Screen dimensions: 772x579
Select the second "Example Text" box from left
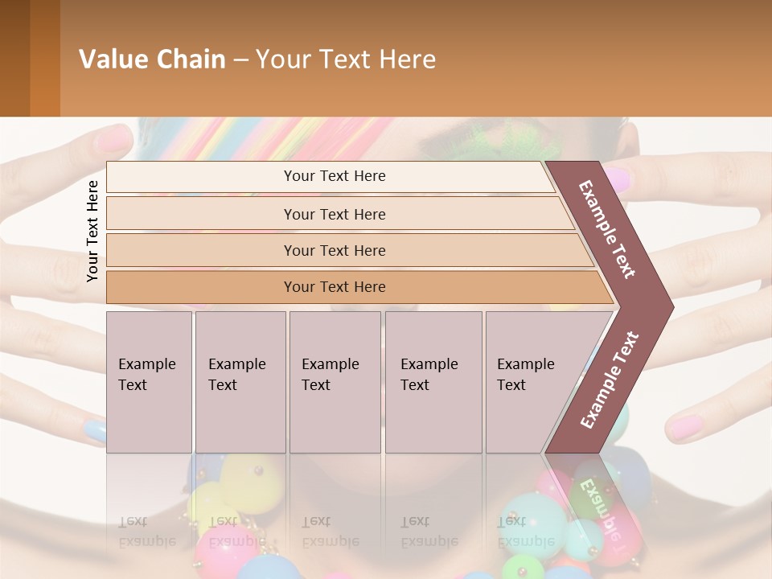pyautogui.click(x=240, y=382)
